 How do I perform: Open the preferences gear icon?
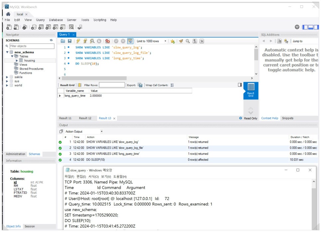click(x=297, y=27)
